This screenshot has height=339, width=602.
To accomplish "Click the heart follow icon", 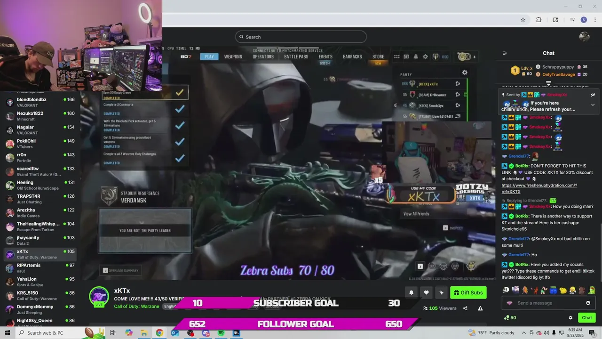I will click(426, 292).
